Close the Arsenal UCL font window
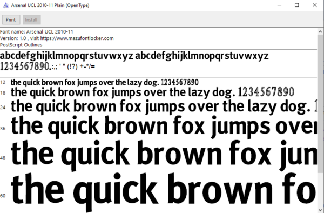The image size is (324, 213). click(314, 5)
